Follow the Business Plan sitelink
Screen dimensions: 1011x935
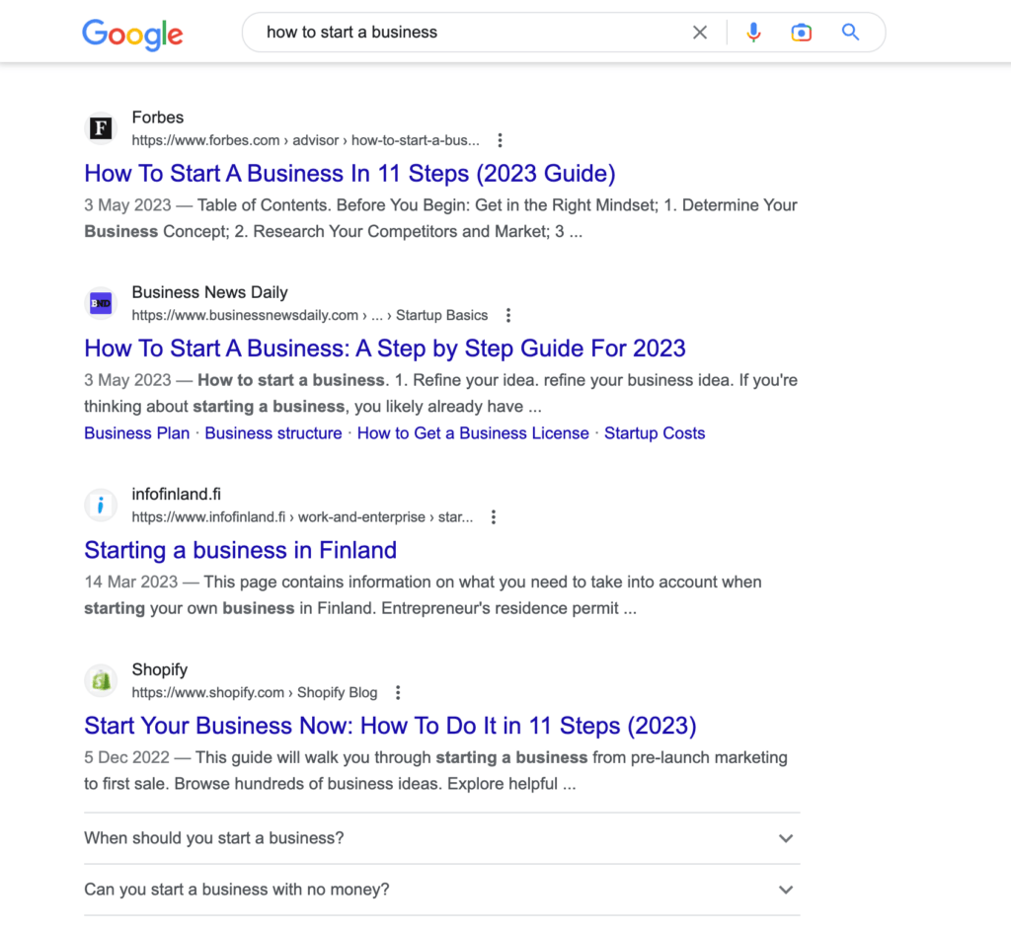pos(136,433)
